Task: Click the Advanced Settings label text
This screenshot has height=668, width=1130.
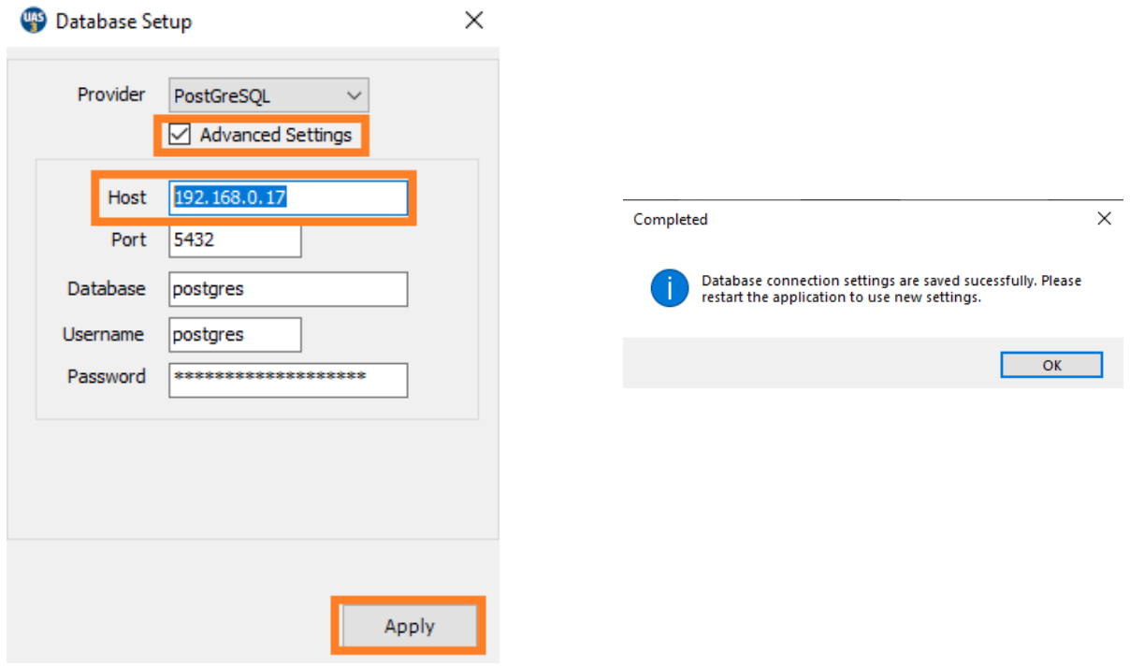Action: click(x=277, y=135)
